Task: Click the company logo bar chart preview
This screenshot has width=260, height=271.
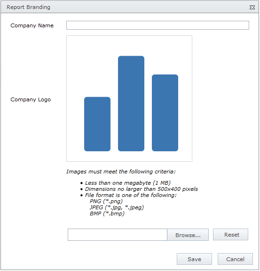Action: [129, 99]
